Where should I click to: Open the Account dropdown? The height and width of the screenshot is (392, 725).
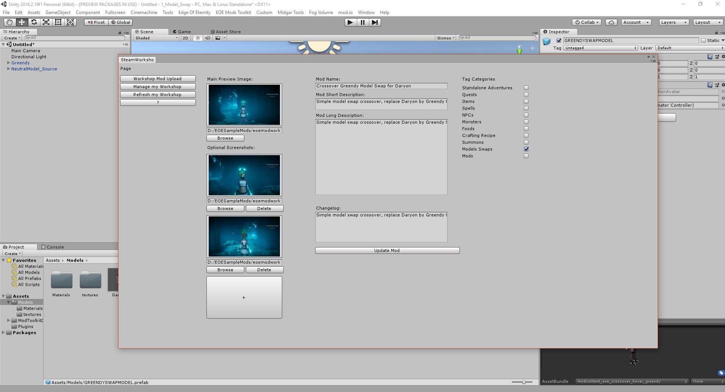(636, 22)
